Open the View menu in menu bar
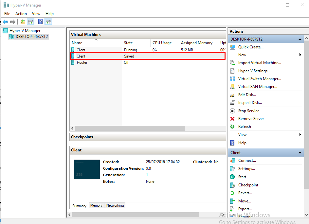309x224 pixels. point(36,14)
